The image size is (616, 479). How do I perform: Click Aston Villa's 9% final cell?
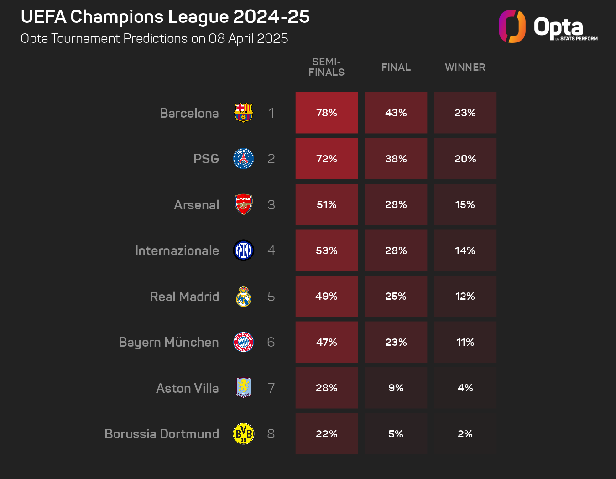396,388
